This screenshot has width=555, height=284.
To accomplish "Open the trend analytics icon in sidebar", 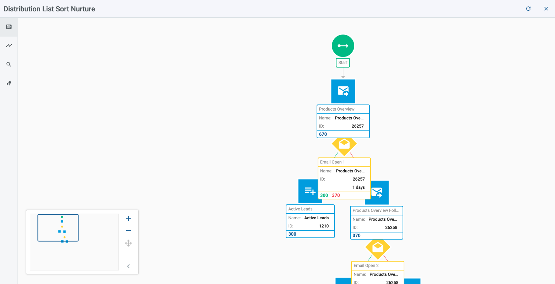I will click(9, 45).
